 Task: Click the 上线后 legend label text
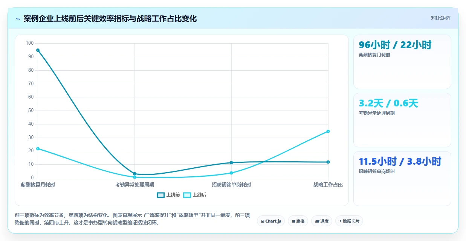pyautogui.click(x=200, y=195)
